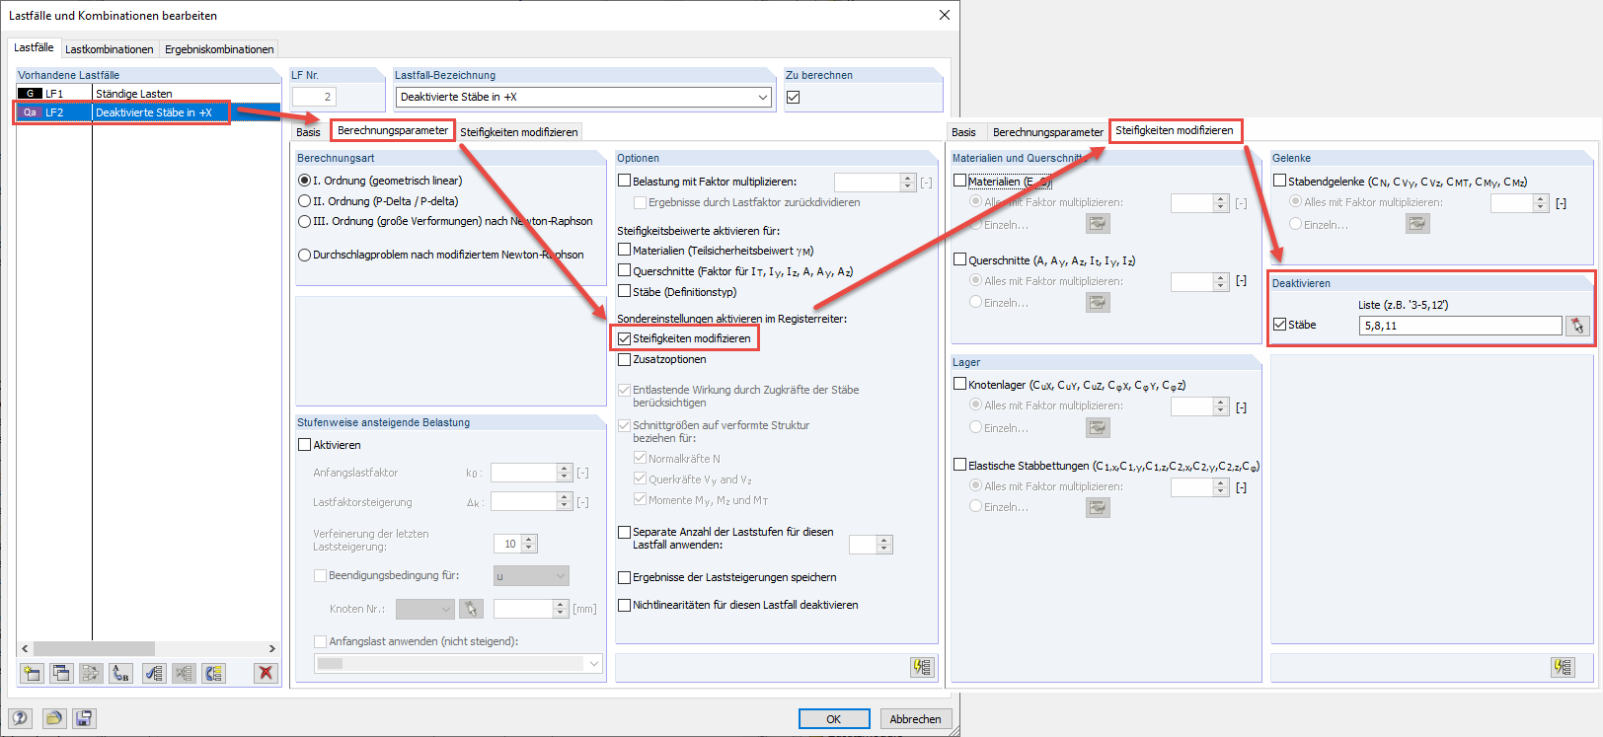Click the Separate Anzahl der Laststufen spinner
Viewport: 1603px width, 737px height.
tap(884, 545)
